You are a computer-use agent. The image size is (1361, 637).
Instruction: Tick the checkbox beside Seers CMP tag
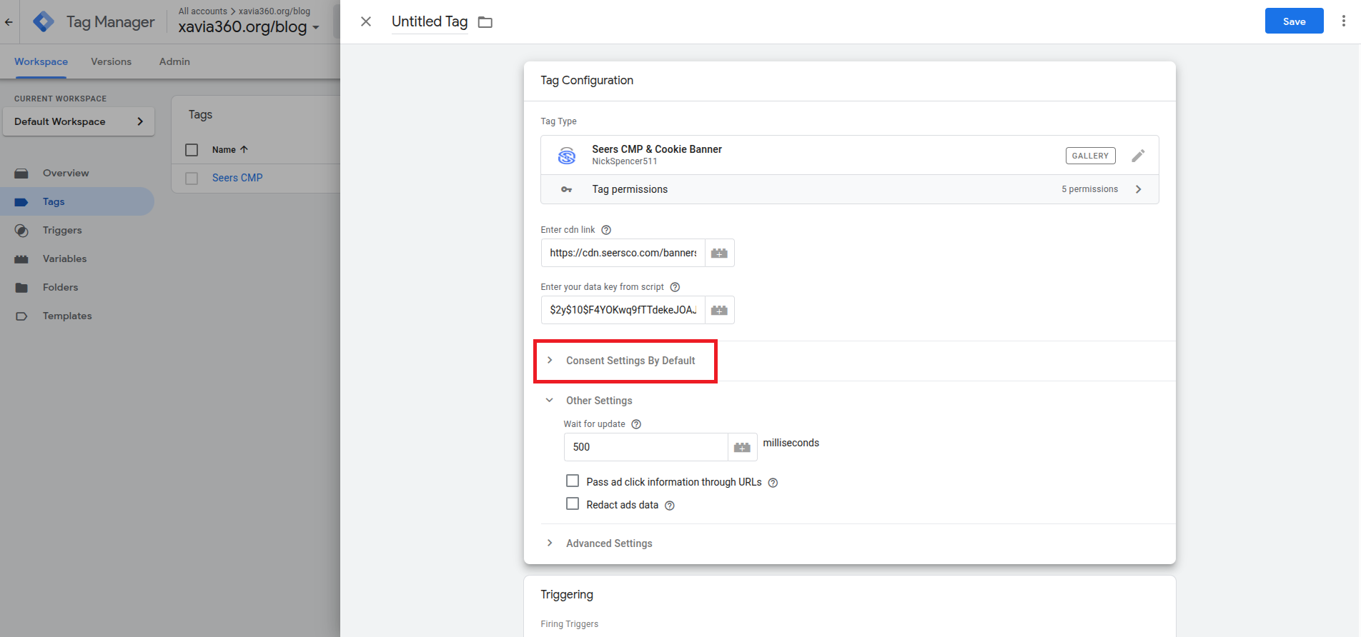[x=192, y=178]
